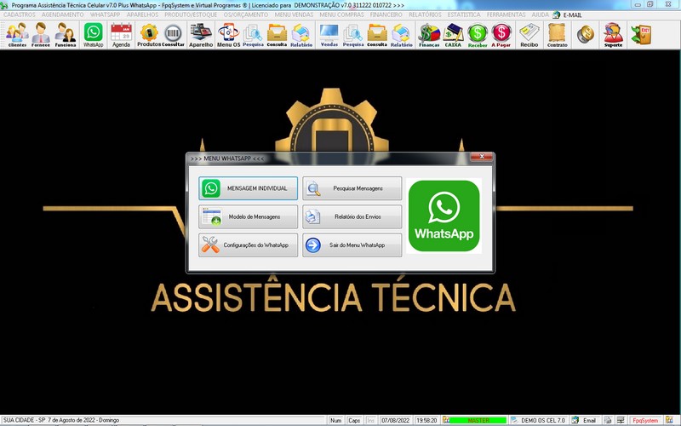Open the APARELHOS menu
681x426 pixels.
(142, 14)
